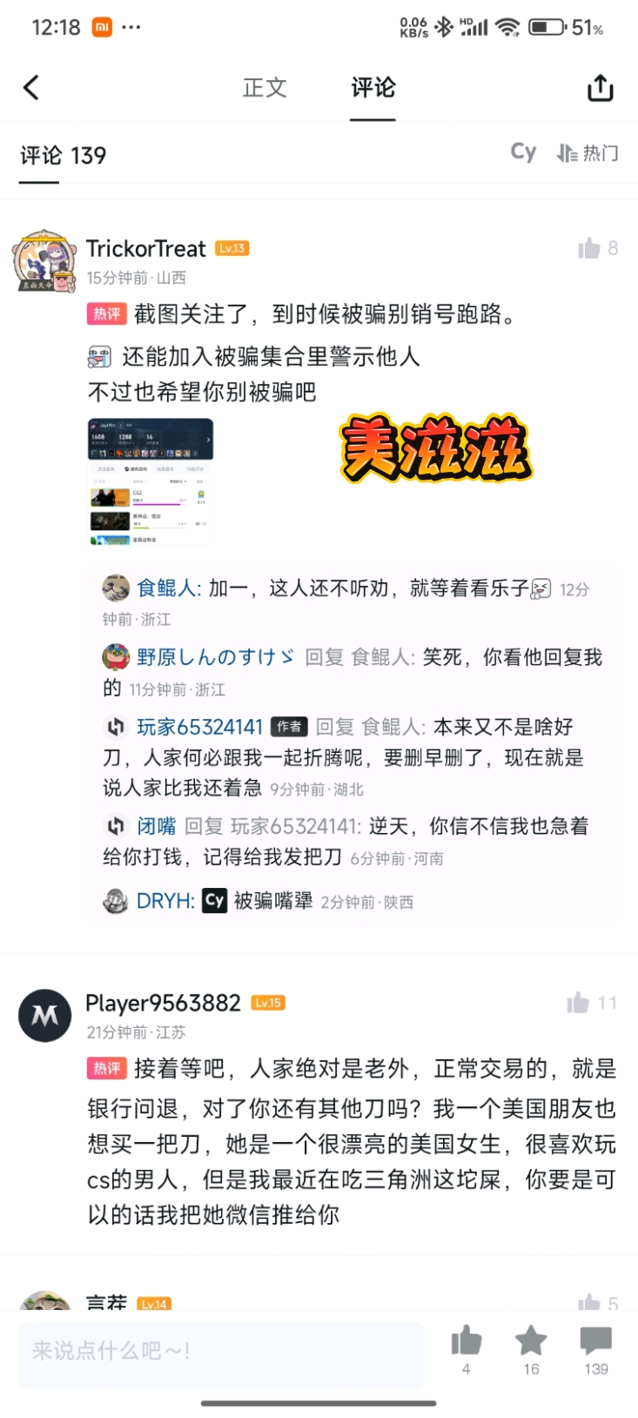The width and height of the screenshot is (638, 1418).
Task: Tap the Cy icon beside sort option
Action: point(523,152)
